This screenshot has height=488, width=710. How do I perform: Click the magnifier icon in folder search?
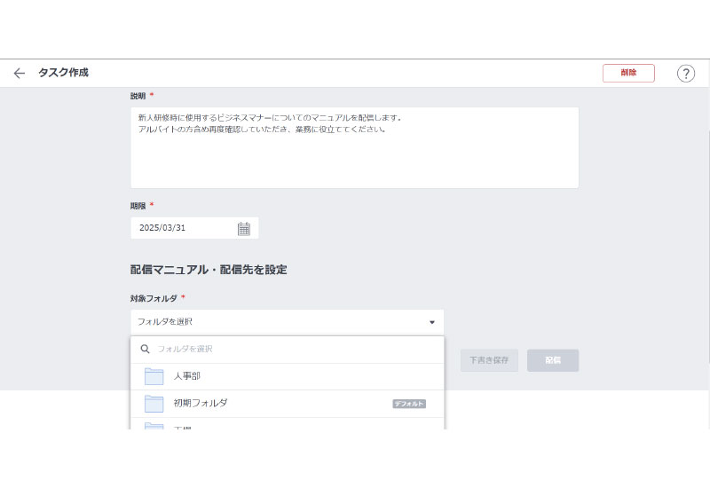coord(146,350)
